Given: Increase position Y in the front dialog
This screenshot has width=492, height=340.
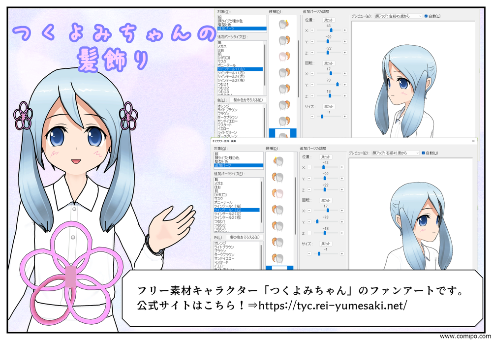Looking at the screenshot, I should (x=342, y=178).
